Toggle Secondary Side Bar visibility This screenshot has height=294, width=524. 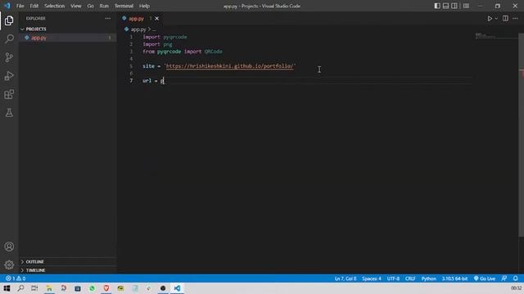coord(454,6)
